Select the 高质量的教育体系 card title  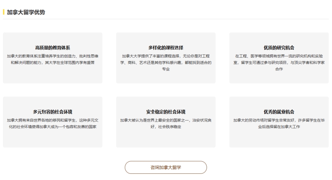[52, 48]
